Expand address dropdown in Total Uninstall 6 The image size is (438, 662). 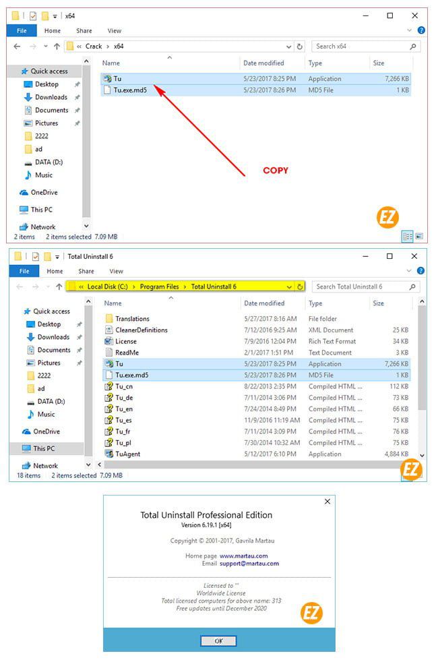(289, 287)
